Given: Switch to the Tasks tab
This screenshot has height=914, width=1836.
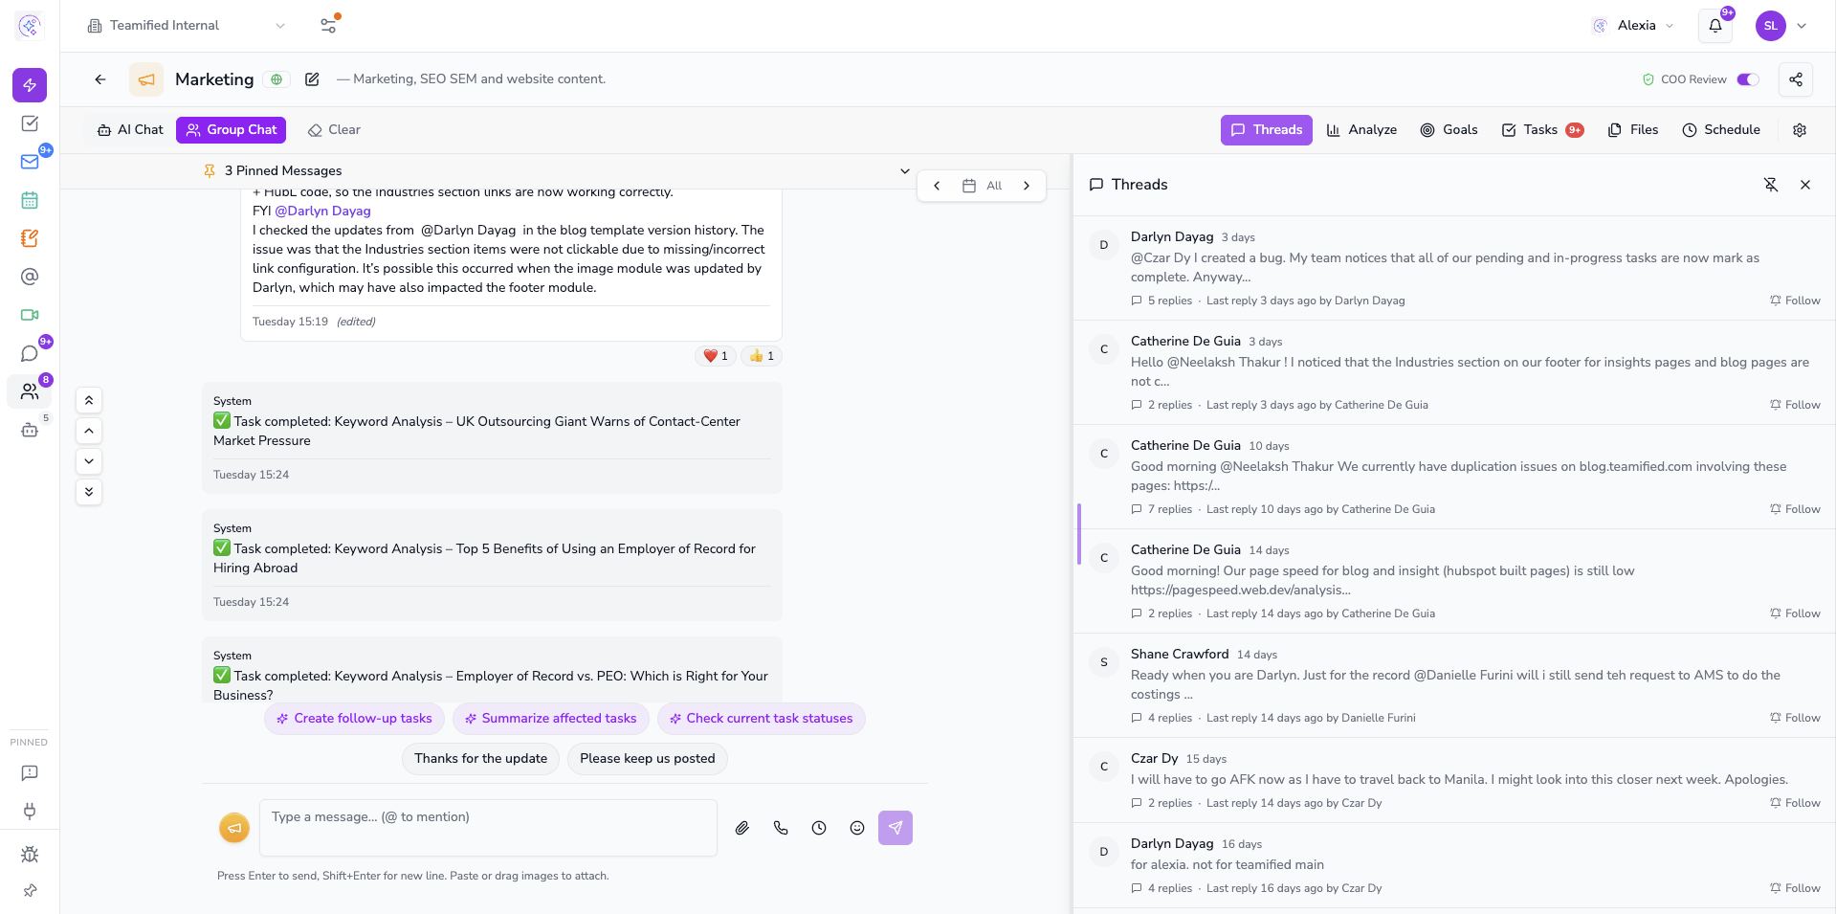Looking at the screenshot, I should (1541, 130).
